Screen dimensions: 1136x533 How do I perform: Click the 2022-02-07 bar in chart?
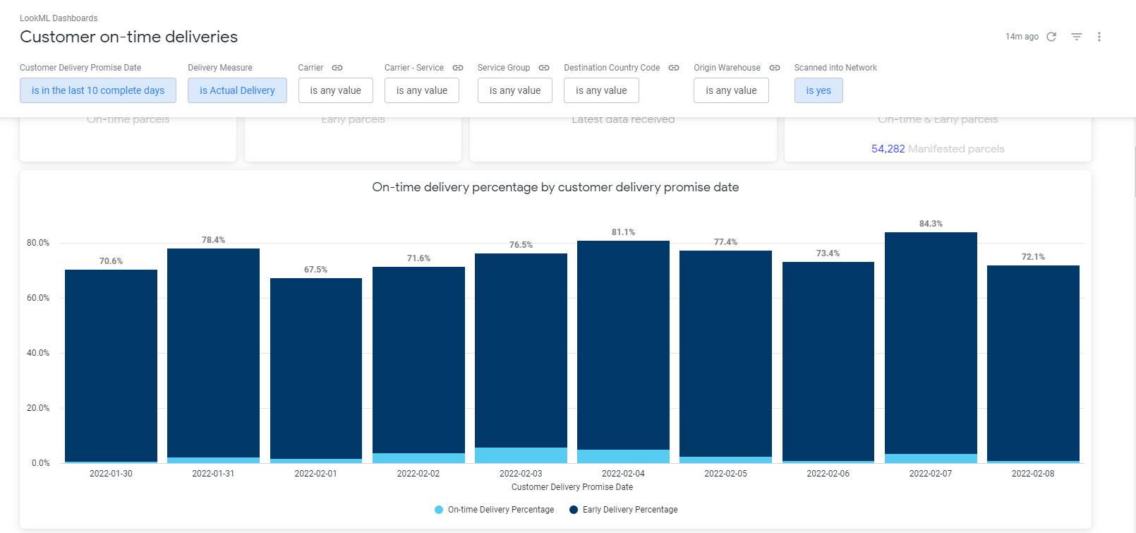(930, 346)
